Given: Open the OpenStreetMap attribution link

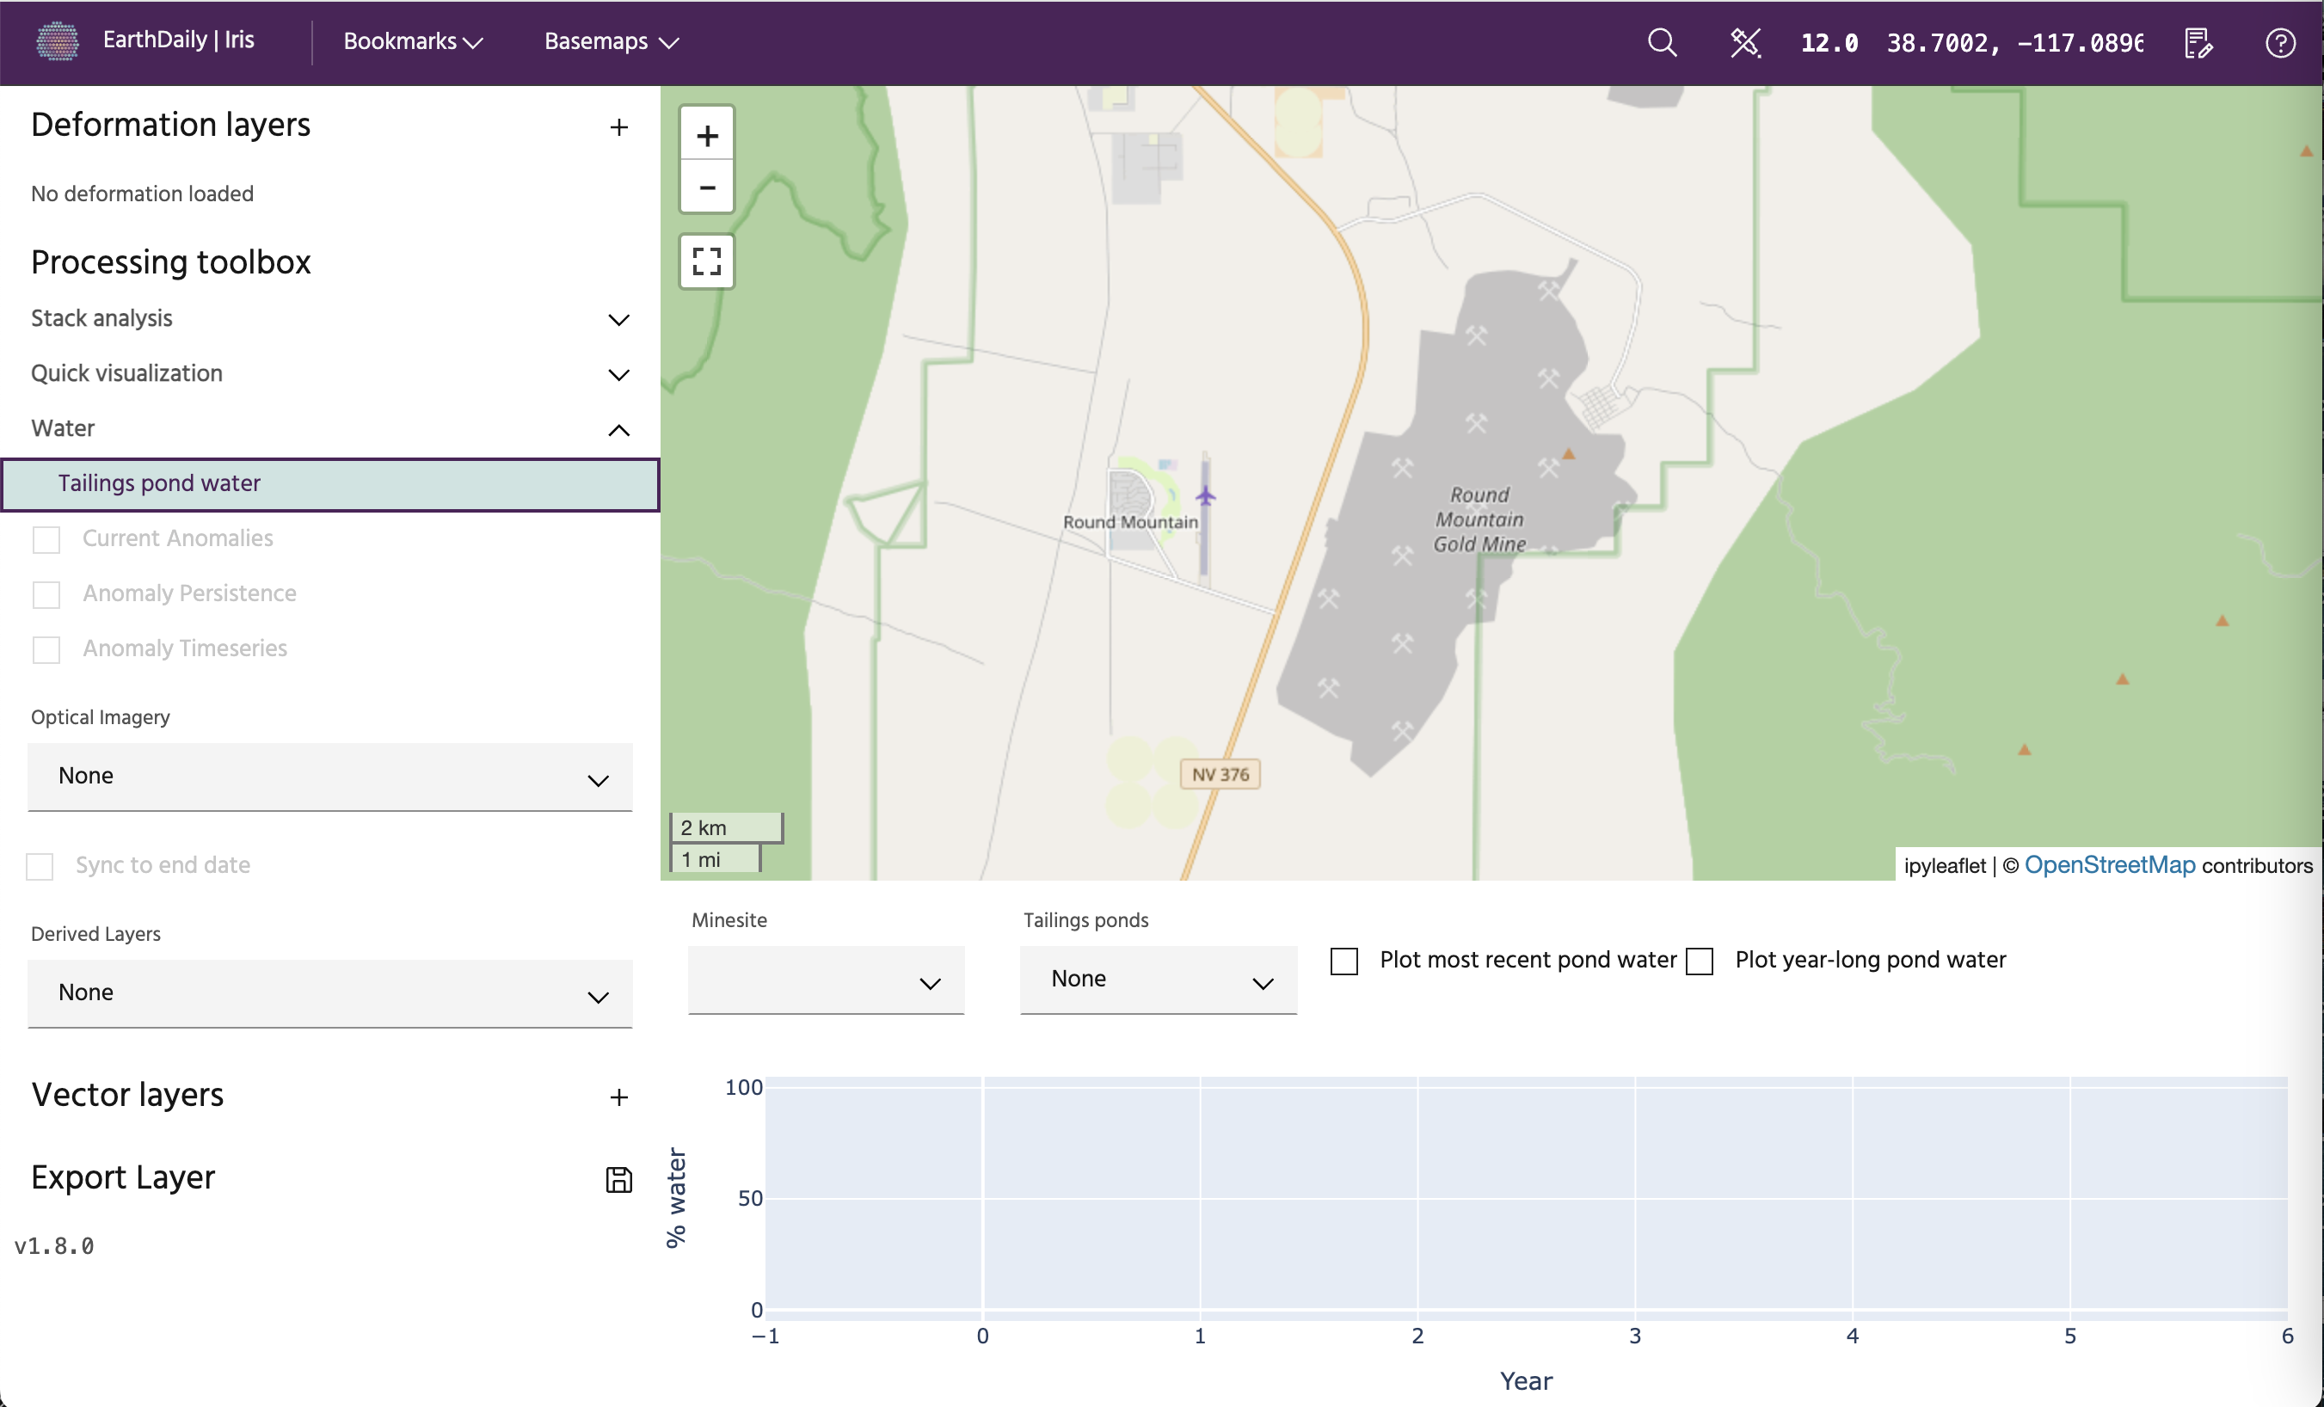Looking at the screenshot, I should tap(2109, 865).
